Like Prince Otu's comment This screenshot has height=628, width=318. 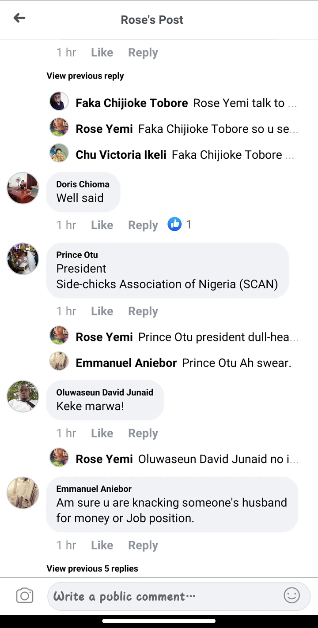102,311
